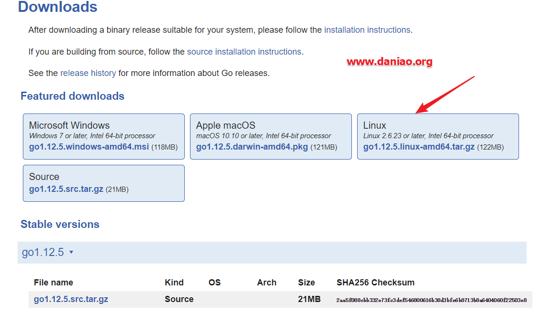
Task: Click the Size column header
Action: 306,282
